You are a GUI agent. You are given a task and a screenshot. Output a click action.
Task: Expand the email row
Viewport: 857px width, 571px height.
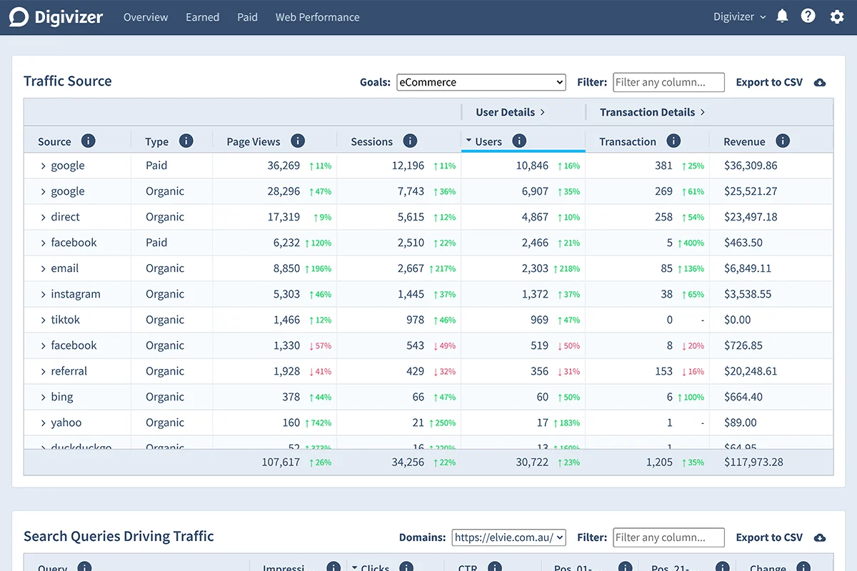coord(43,268)
